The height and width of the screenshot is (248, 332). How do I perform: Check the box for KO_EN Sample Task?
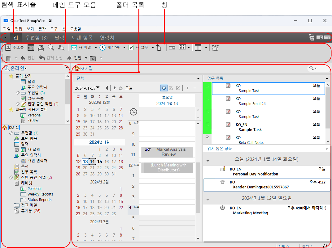[x=207, y=124]
